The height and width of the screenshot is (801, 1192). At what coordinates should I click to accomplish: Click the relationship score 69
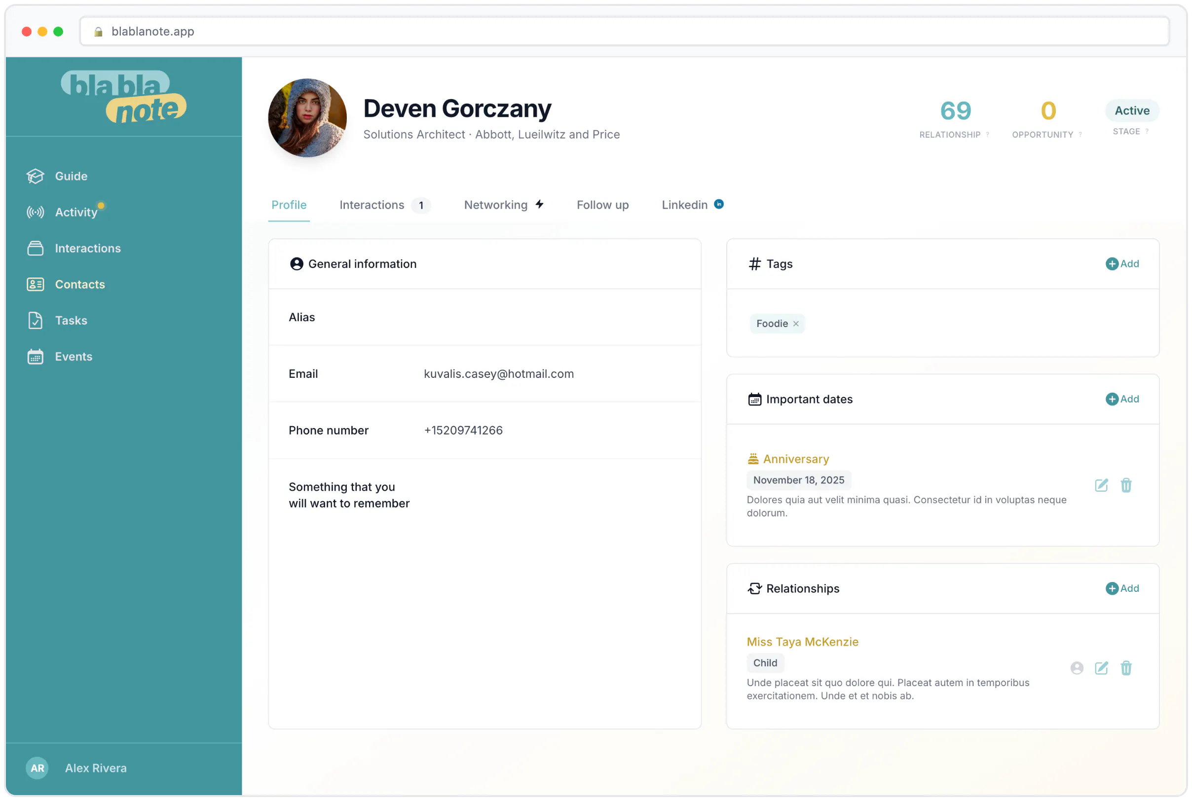[x=956, y=110]
